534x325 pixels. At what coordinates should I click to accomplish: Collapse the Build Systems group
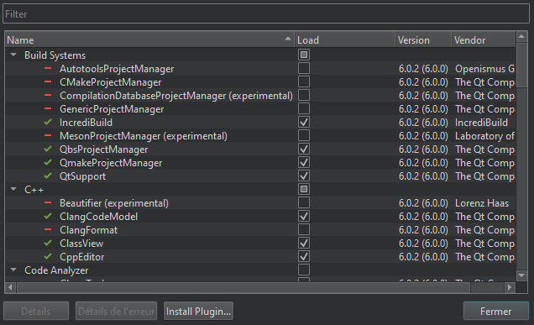pos(13,55)
